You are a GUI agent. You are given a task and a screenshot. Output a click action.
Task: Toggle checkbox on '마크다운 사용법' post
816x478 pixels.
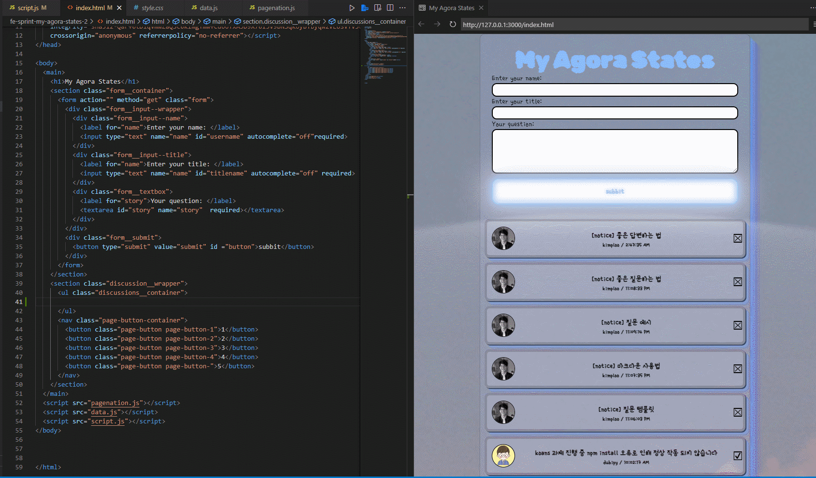click(x=738, y=369)
